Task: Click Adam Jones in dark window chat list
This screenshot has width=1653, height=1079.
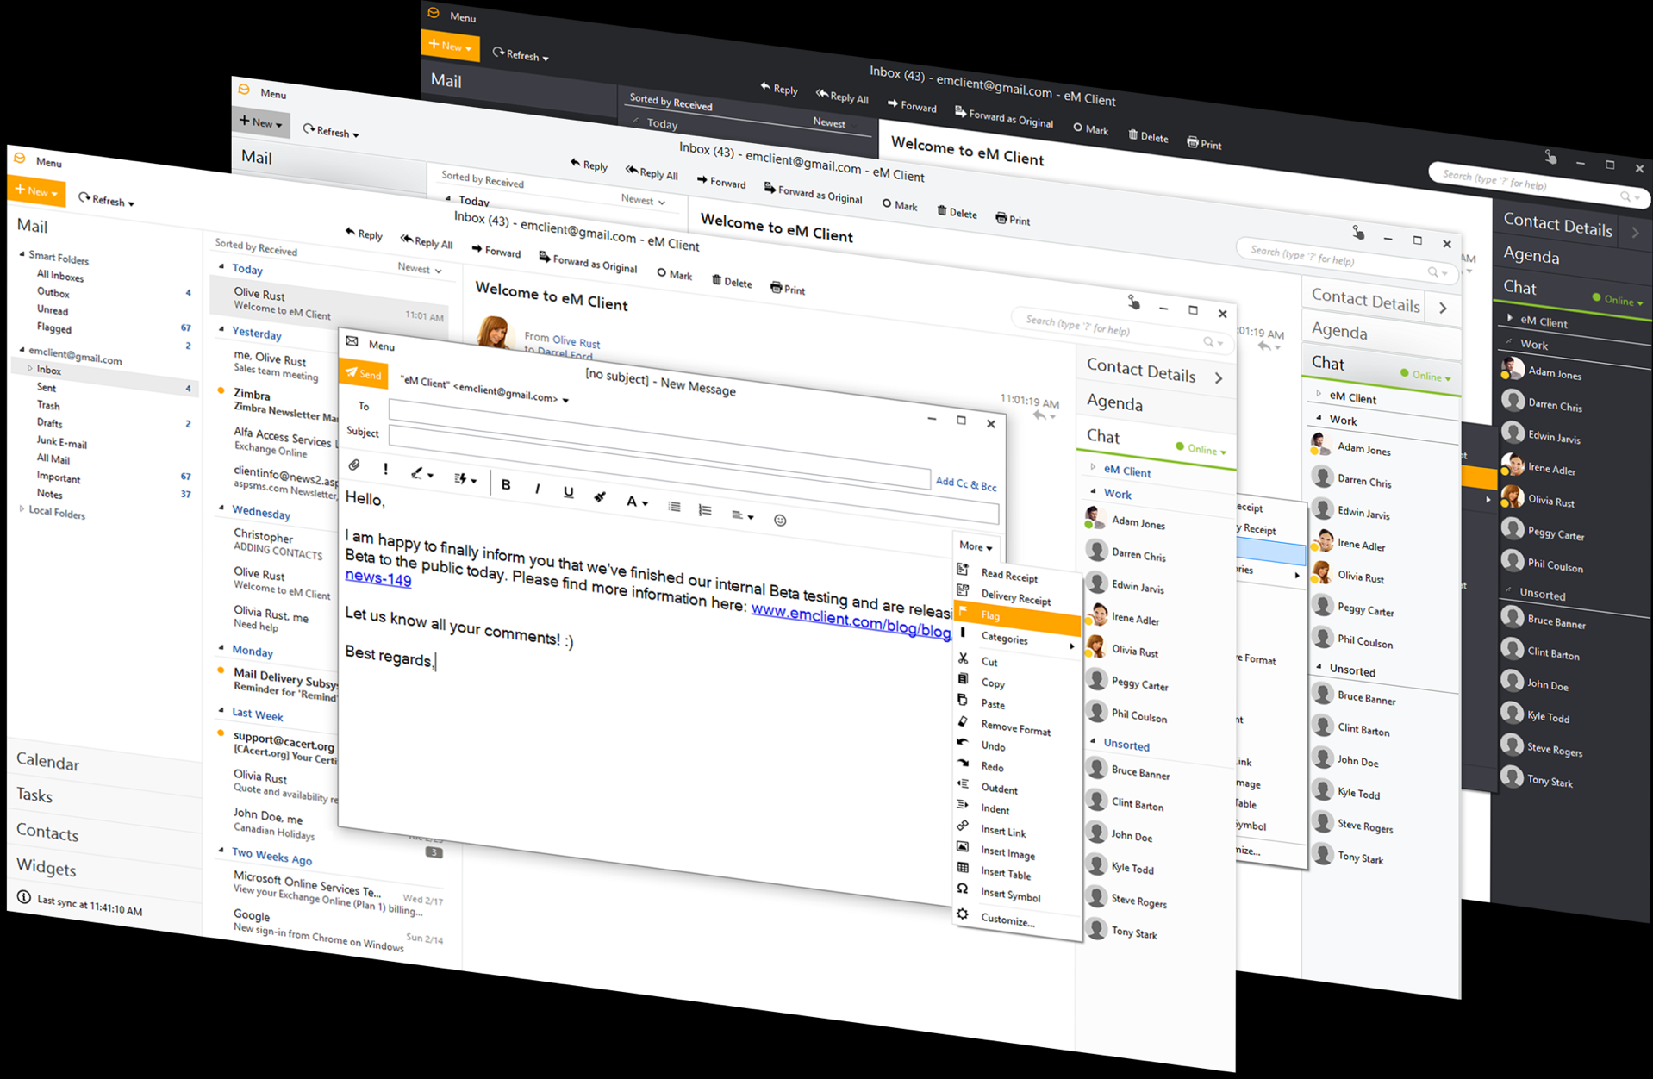Action: pos(1554,373)
